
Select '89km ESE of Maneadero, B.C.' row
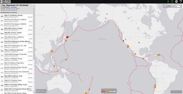(x=17, y=47)
